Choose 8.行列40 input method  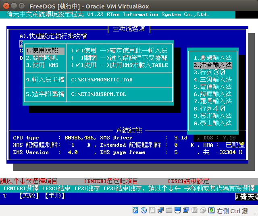point(210,108)
